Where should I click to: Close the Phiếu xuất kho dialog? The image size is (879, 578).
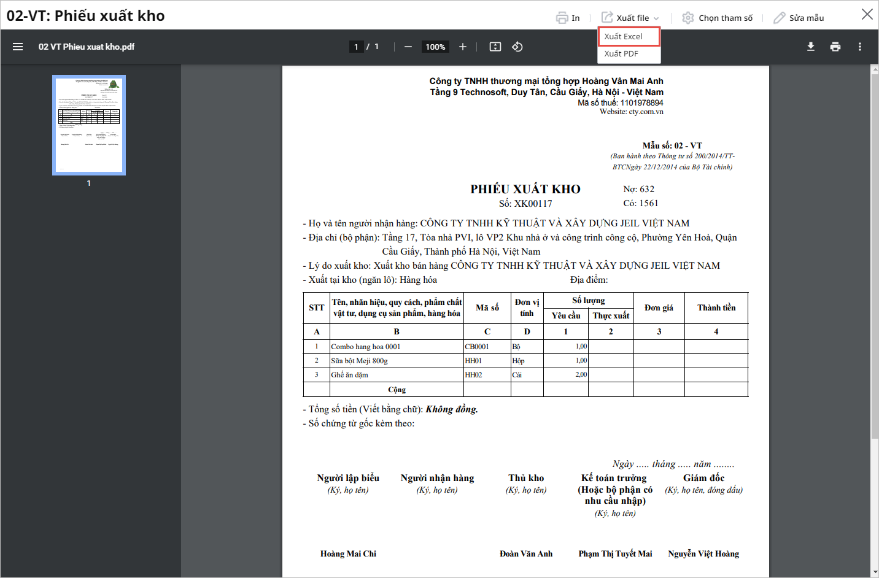[867, 14]
